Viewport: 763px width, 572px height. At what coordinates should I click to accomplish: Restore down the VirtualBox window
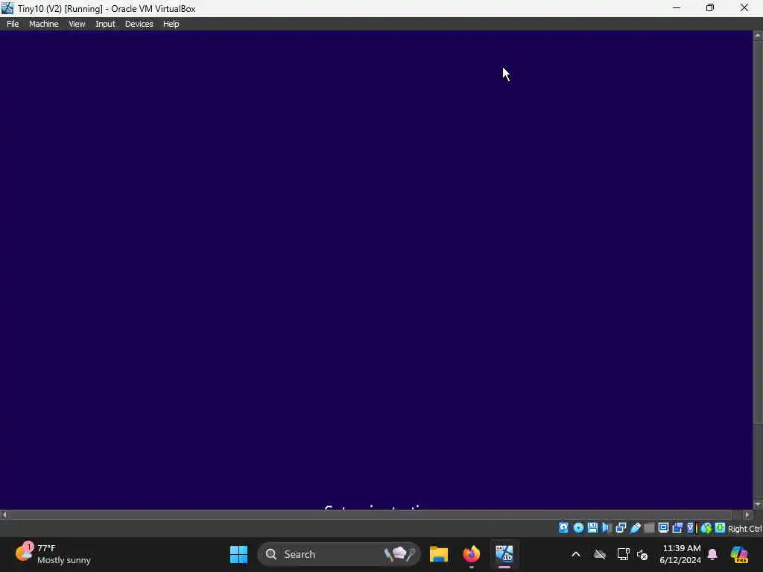(710, 7)
